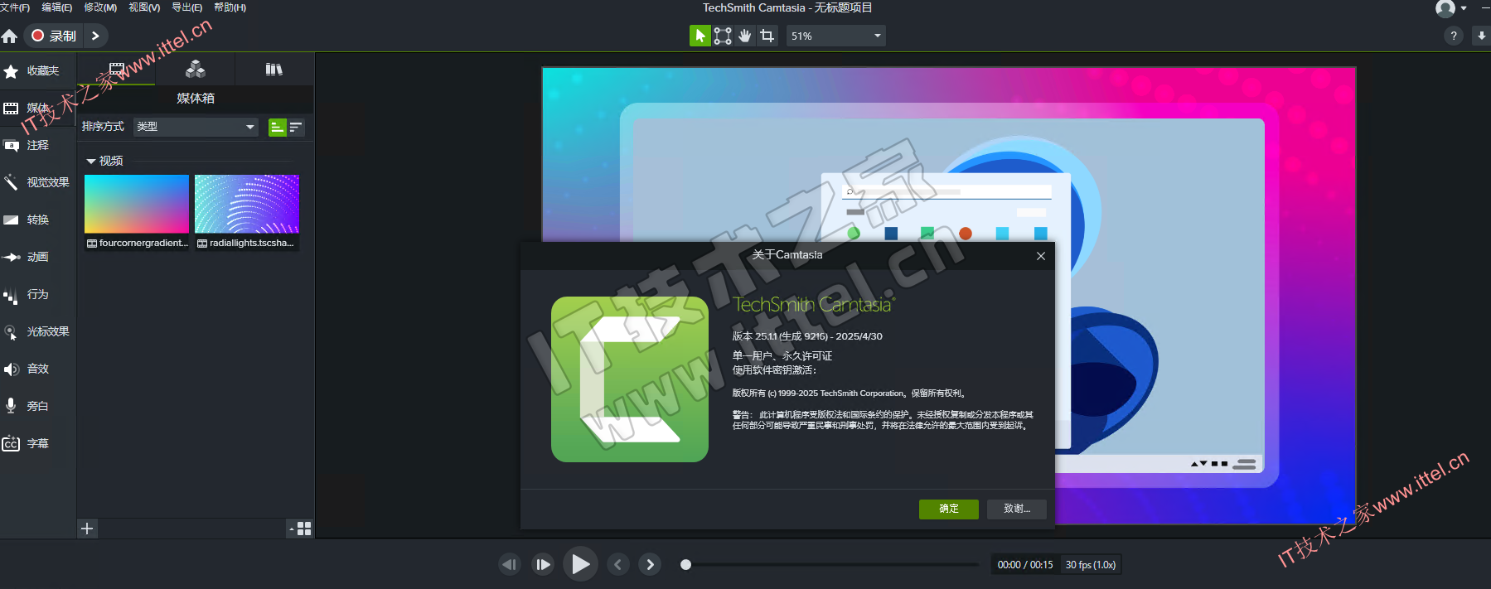Jump to the next clip with right chevron

click(651, 564)
